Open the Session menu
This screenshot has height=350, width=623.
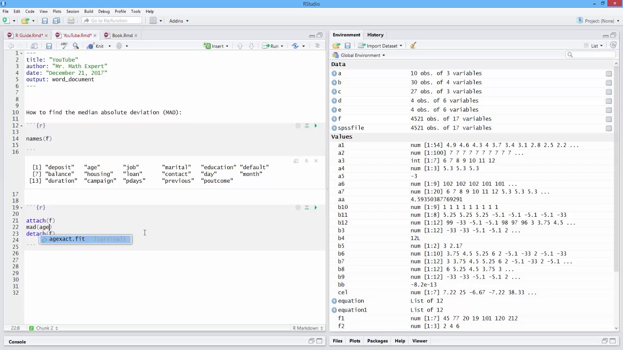tap(73, 11)
